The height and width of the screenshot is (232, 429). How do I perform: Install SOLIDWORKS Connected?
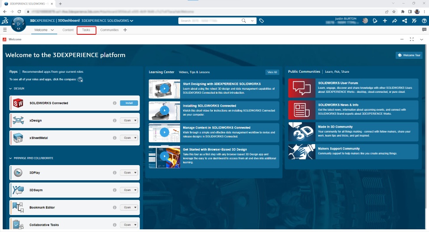129,103
